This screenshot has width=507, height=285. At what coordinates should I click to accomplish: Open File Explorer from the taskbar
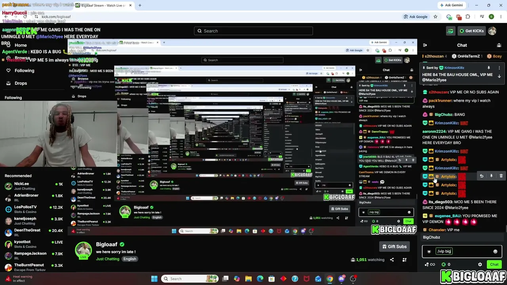[x=248, y=279]
